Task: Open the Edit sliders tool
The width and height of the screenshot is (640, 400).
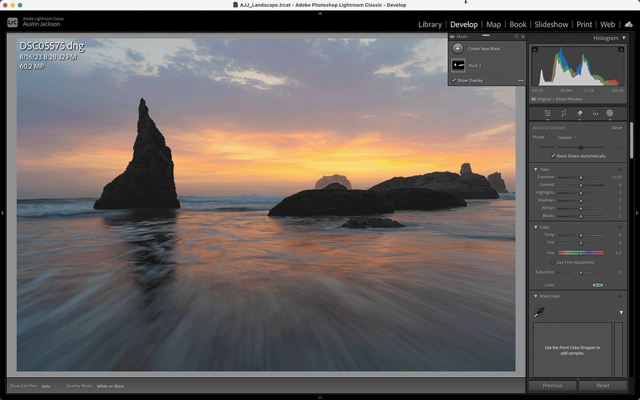Action: pos(547,113)
